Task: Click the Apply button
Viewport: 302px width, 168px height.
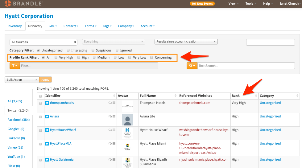Action: coord(45,80)
